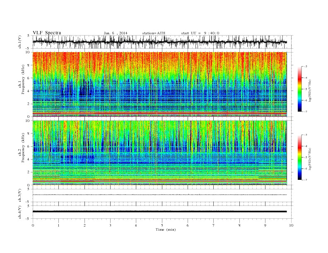Click the '4' tick on the time axis
The height and width of the screenshot is (253, 328).
[x=136, y=225]
